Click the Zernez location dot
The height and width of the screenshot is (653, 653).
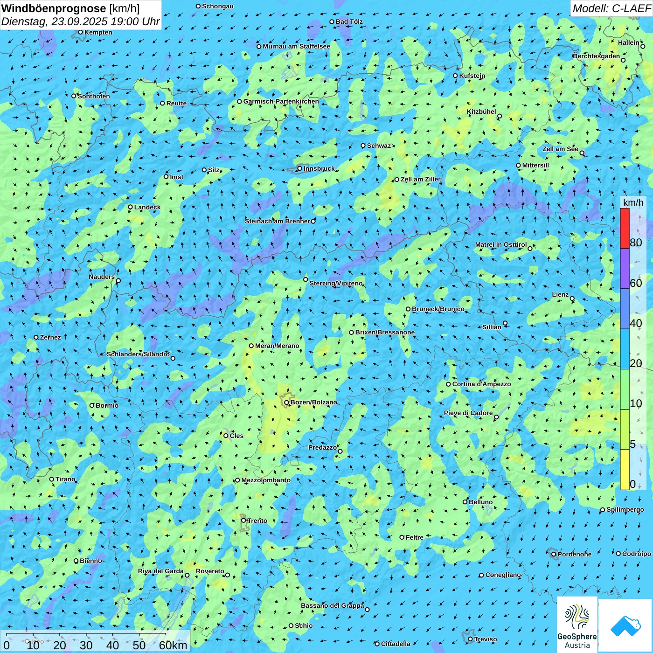click(36, 337)
